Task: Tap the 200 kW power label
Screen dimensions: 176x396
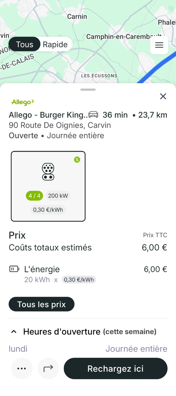Action: (58, 196)
